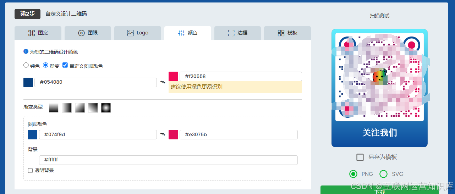Select the 颜色 color tab

tap(188, 33)
